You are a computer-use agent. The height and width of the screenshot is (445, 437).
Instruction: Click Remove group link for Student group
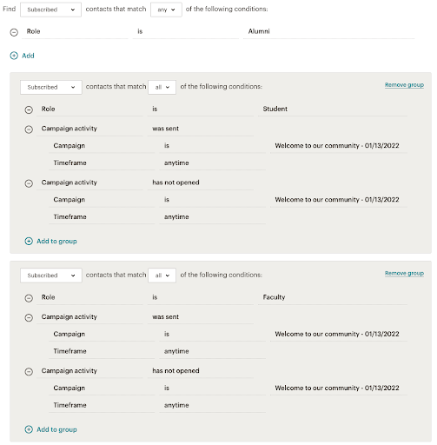(404, 85)
